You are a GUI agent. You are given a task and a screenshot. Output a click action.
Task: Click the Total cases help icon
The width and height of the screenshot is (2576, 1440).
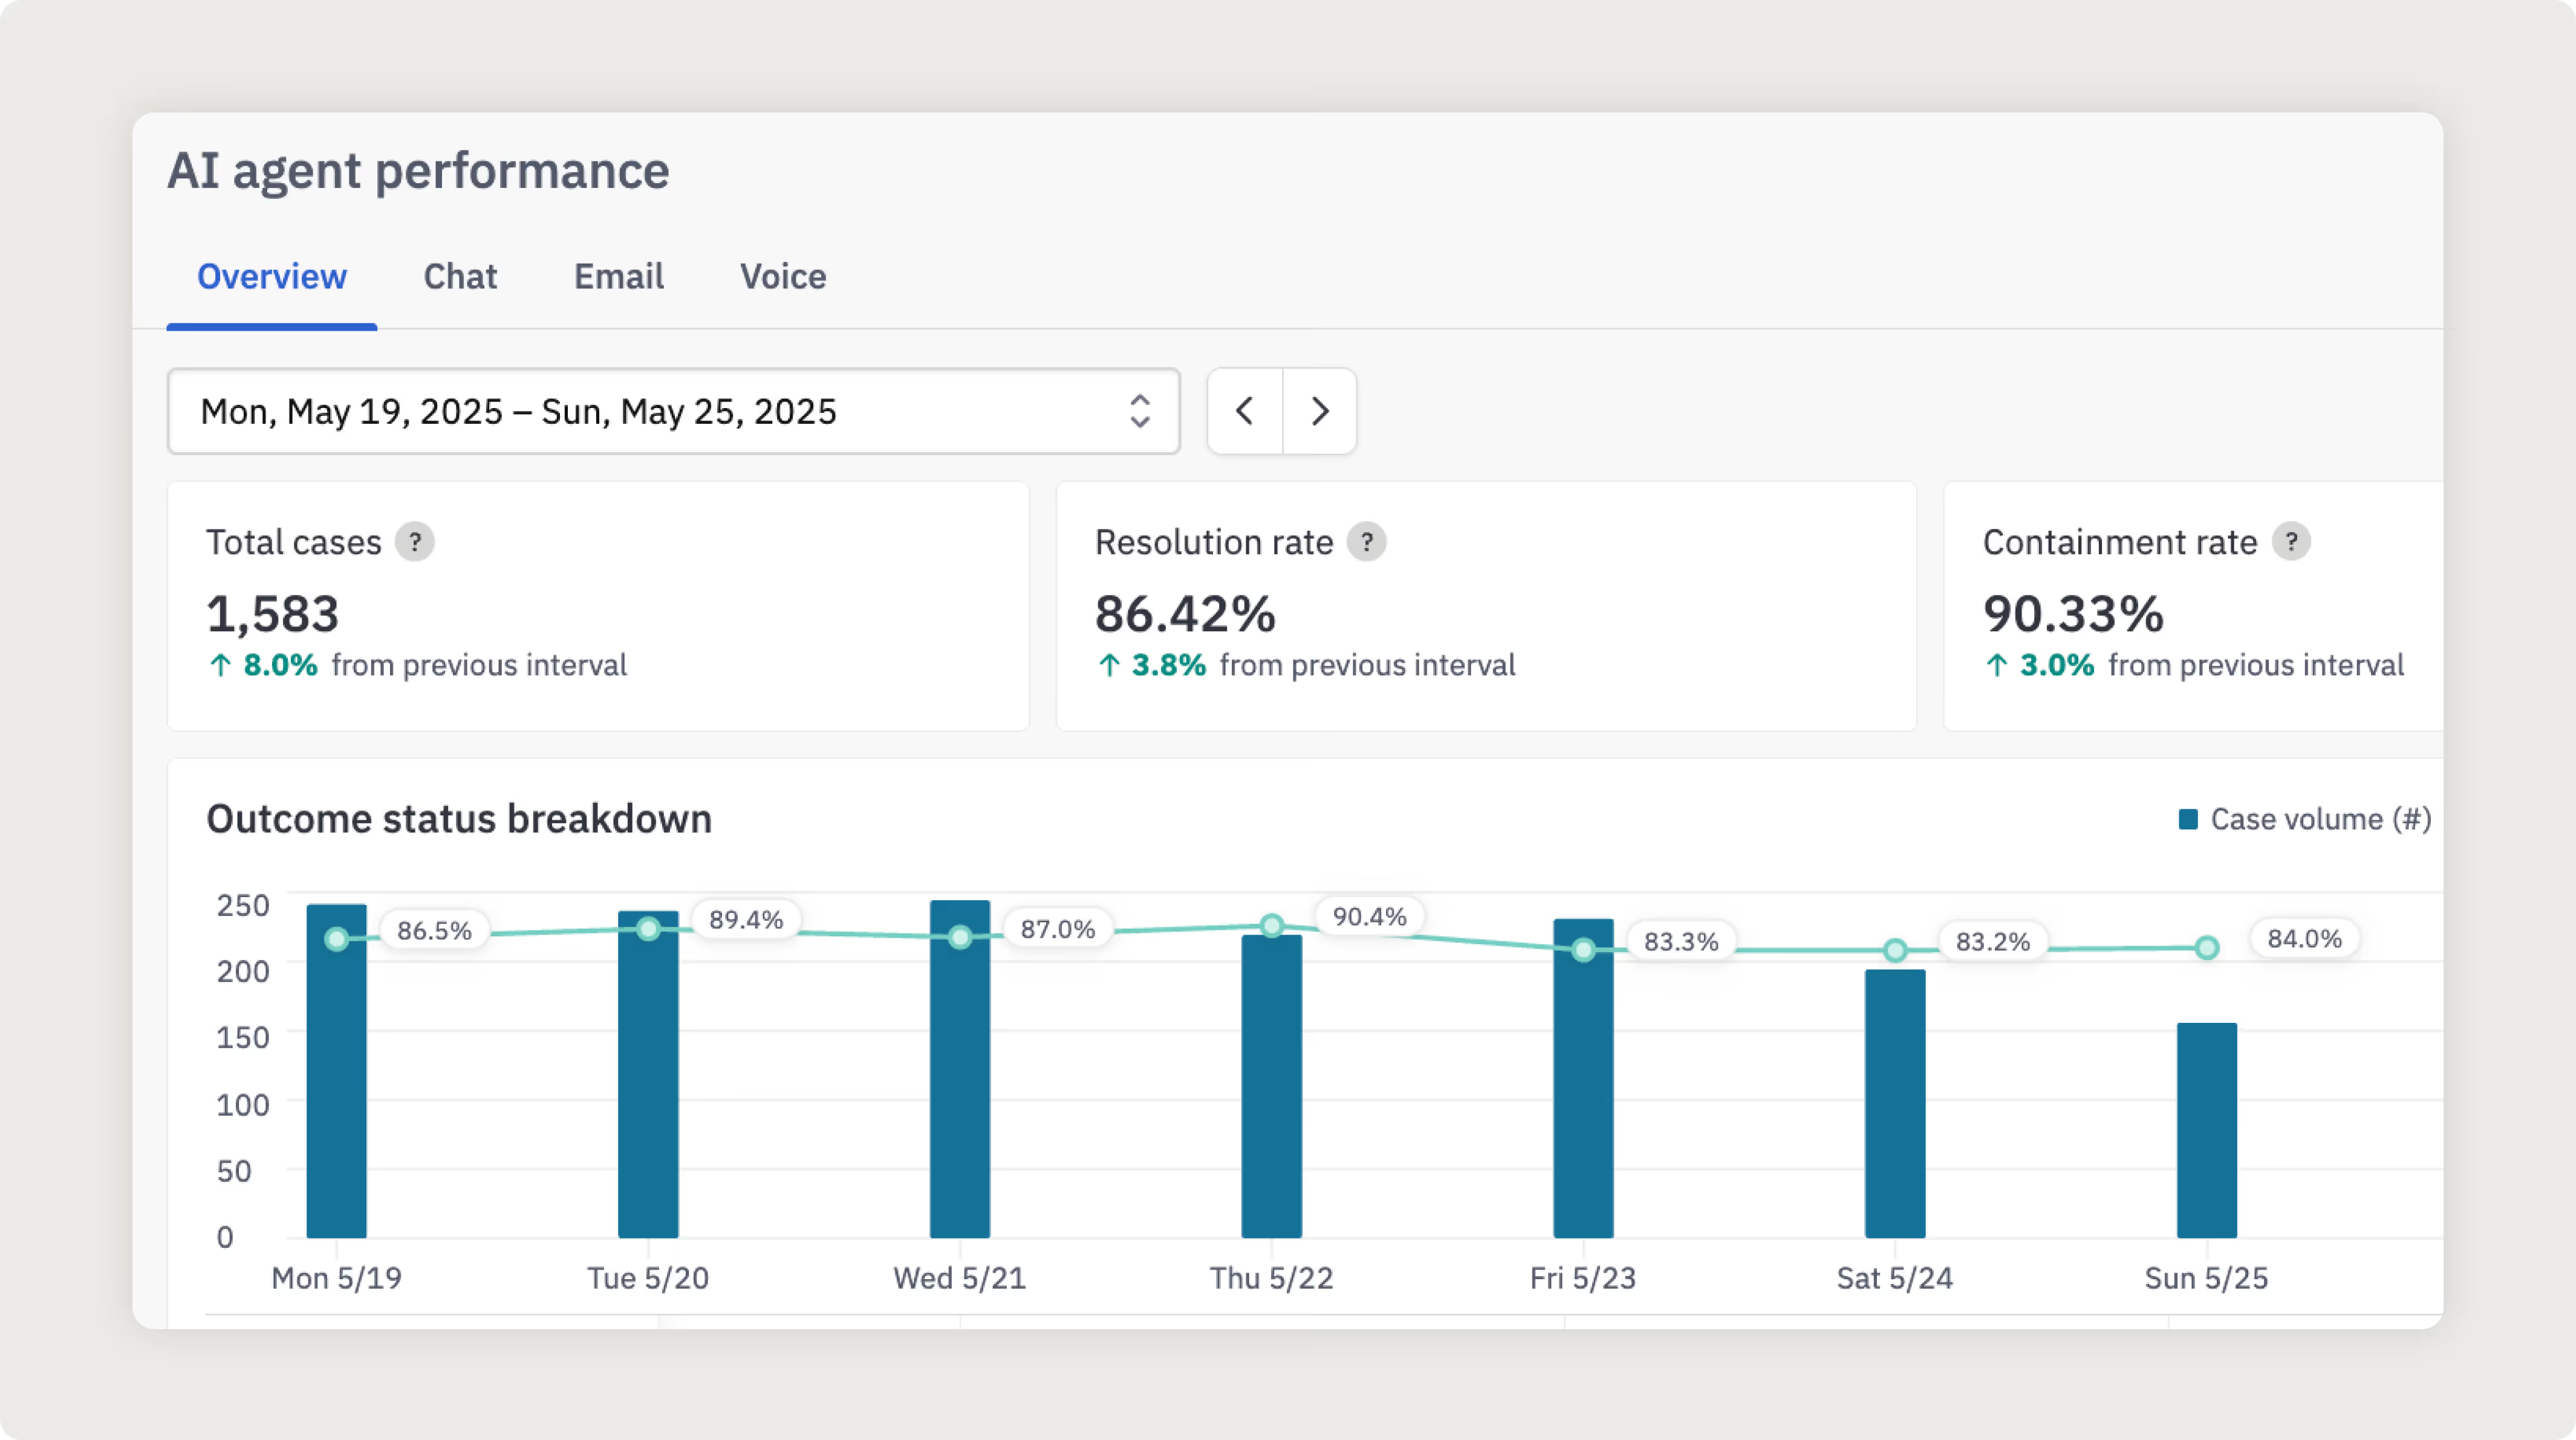(x=414, y=542)
